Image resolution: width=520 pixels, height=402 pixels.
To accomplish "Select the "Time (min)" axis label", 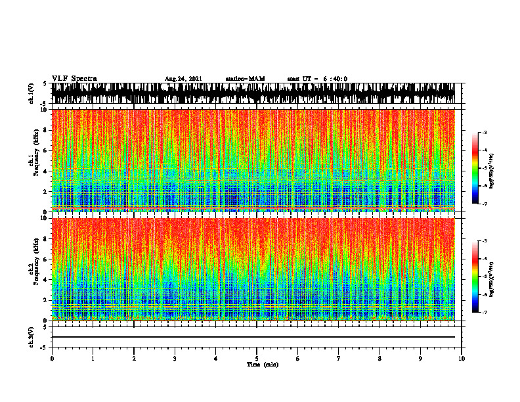I will (x=263, y=365).
